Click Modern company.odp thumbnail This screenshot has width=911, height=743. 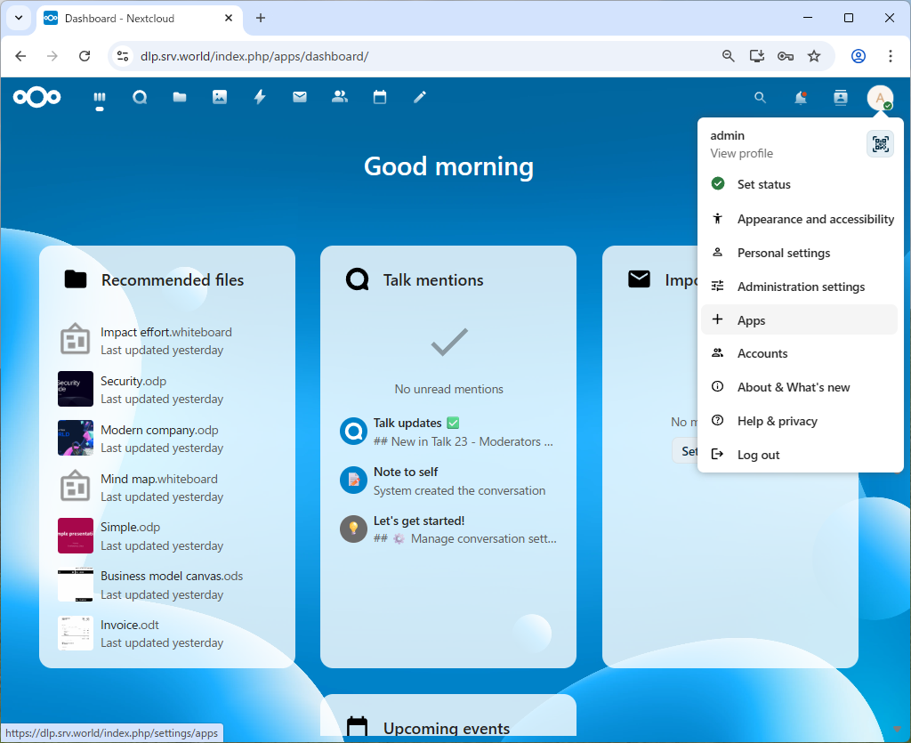76,438
